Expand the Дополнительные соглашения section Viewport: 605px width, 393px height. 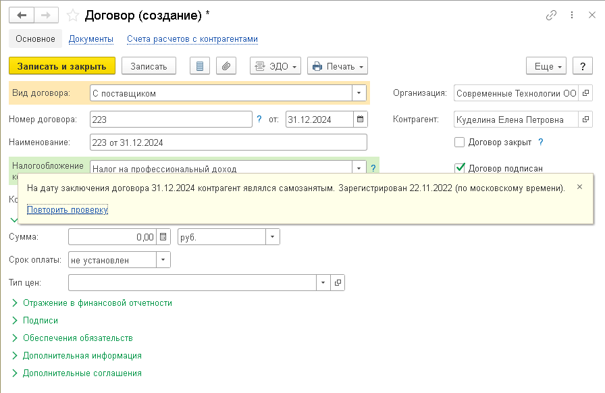(x=82, y=373)
